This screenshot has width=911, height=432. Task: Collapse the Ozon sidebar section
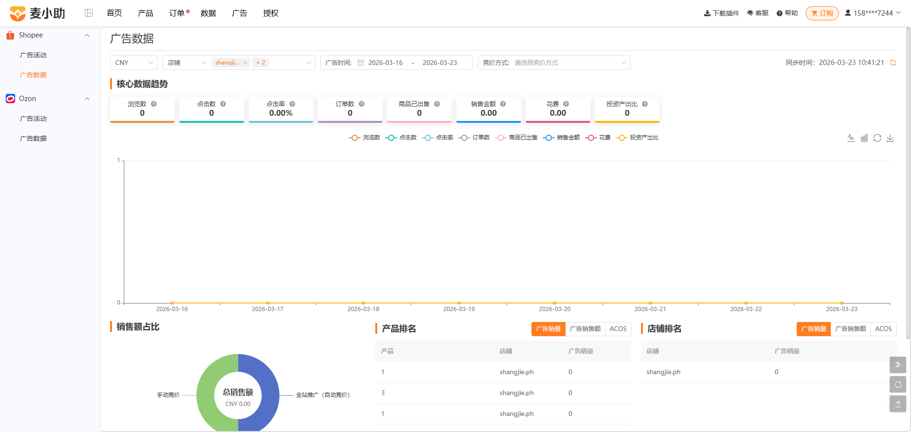coord(87,99)
